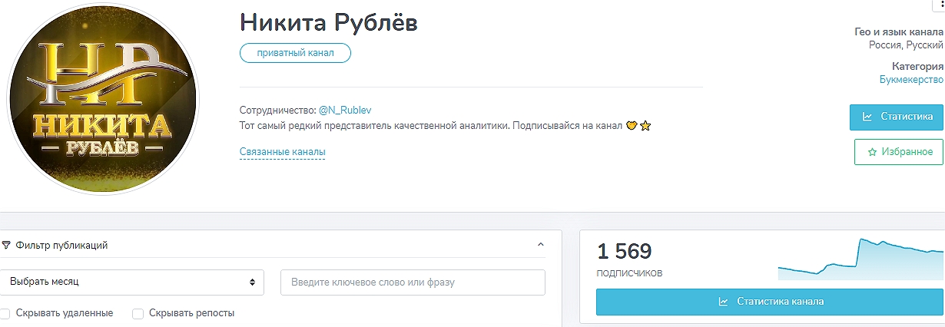The width and height of the screenshot is (945, 327).
Task: Click the funnel icon beside Фильтр публикаций
Action: coord(6,246)
